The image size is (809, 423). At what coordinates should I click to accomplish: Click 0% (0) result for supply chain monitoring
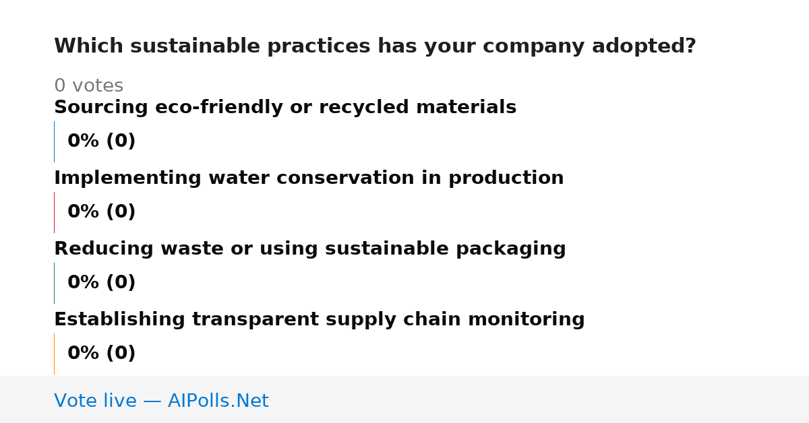(x=101, y=354)
